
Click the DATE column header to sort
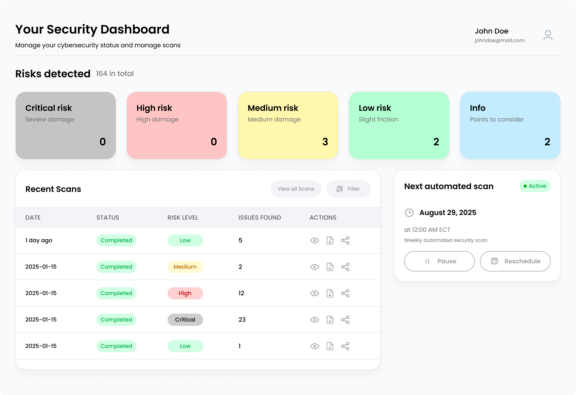[x=33, y=217]
